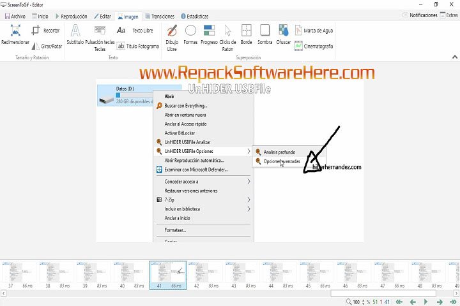Add a Subtítulo caption

click(x=75, y=34)
